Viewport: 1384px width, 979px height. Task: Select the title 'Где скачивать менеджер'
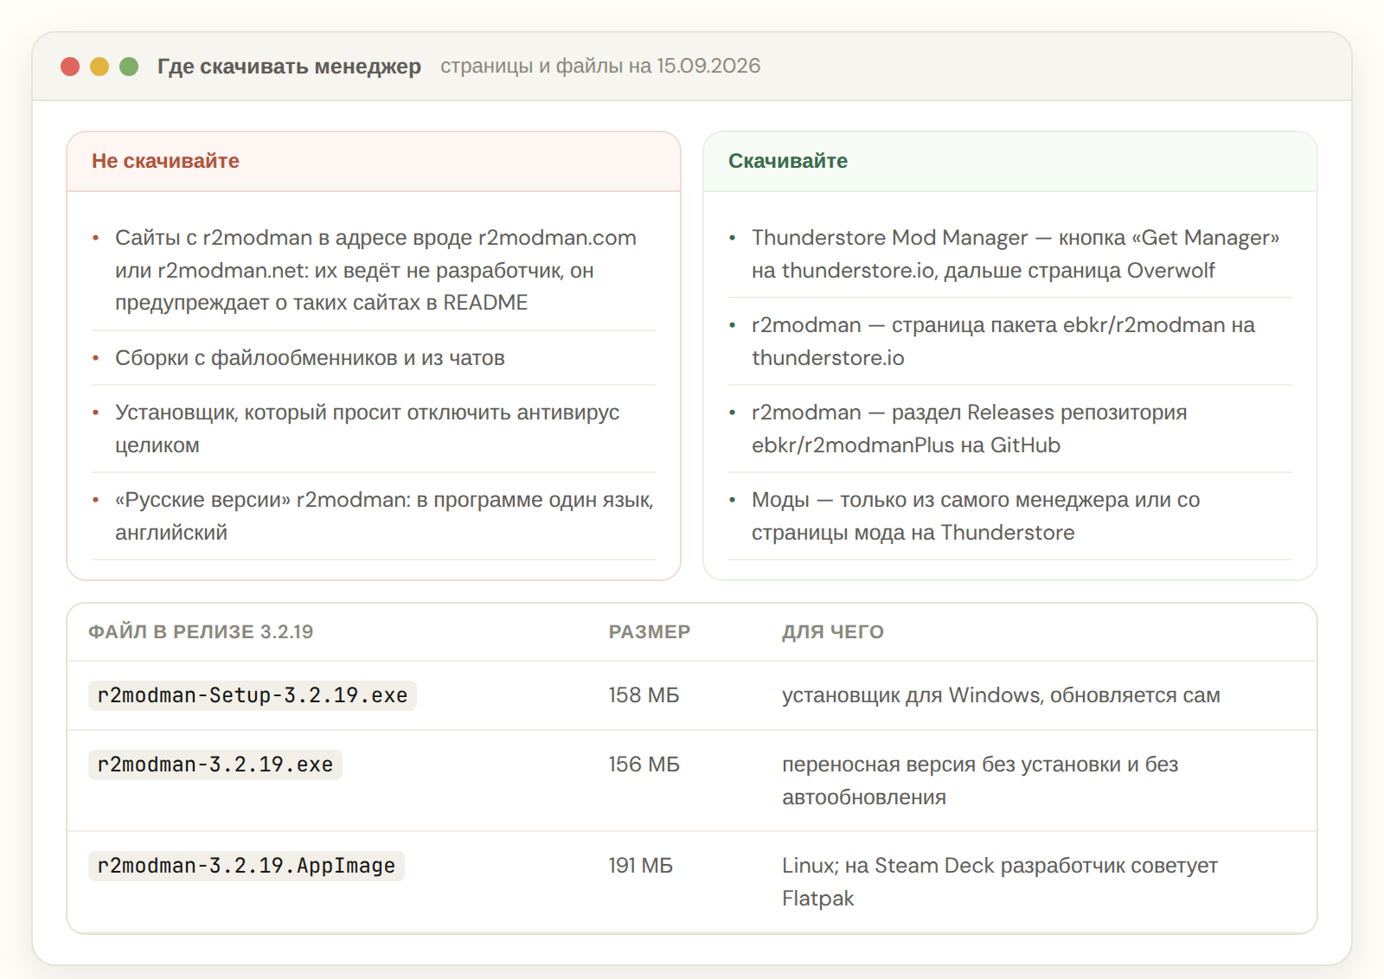(x=289, y=67)
